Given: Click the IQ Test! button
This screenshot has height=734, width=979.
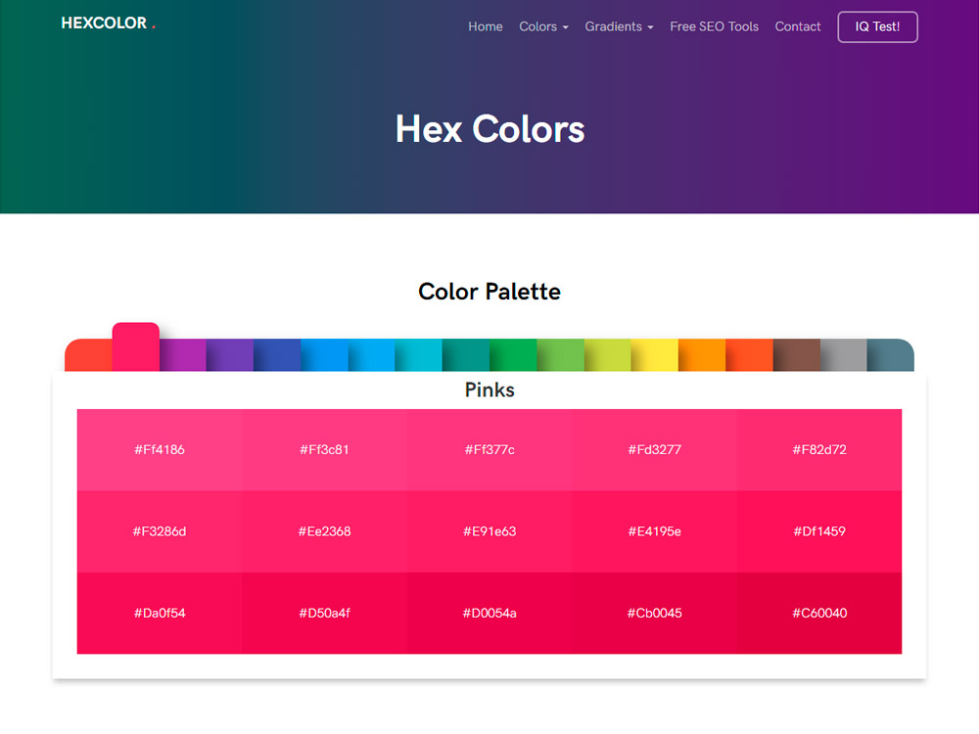Looking at the screenshot, I should pos(877,26).
